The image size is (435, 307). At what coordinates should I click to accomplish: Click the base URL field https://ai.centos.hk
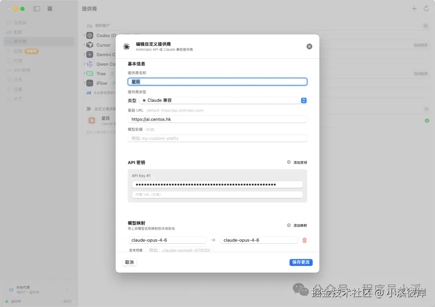(x=217, y=119)
